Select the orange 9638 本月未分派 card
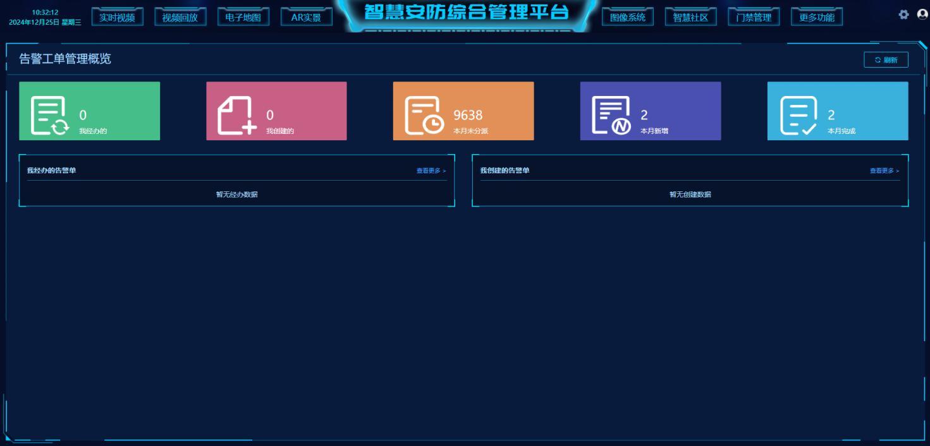930x446 pixels. tap(463, 111)
